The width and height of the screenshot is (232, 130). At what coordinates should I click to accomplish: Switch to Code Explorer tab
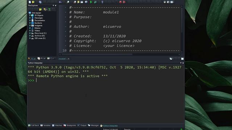(51, 58)
